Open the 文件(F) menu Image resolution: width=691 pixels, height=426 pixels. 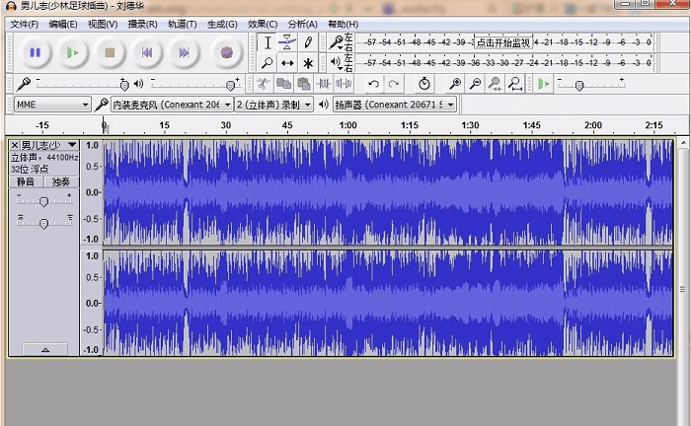pyautogui.click(x=24, y=24)
